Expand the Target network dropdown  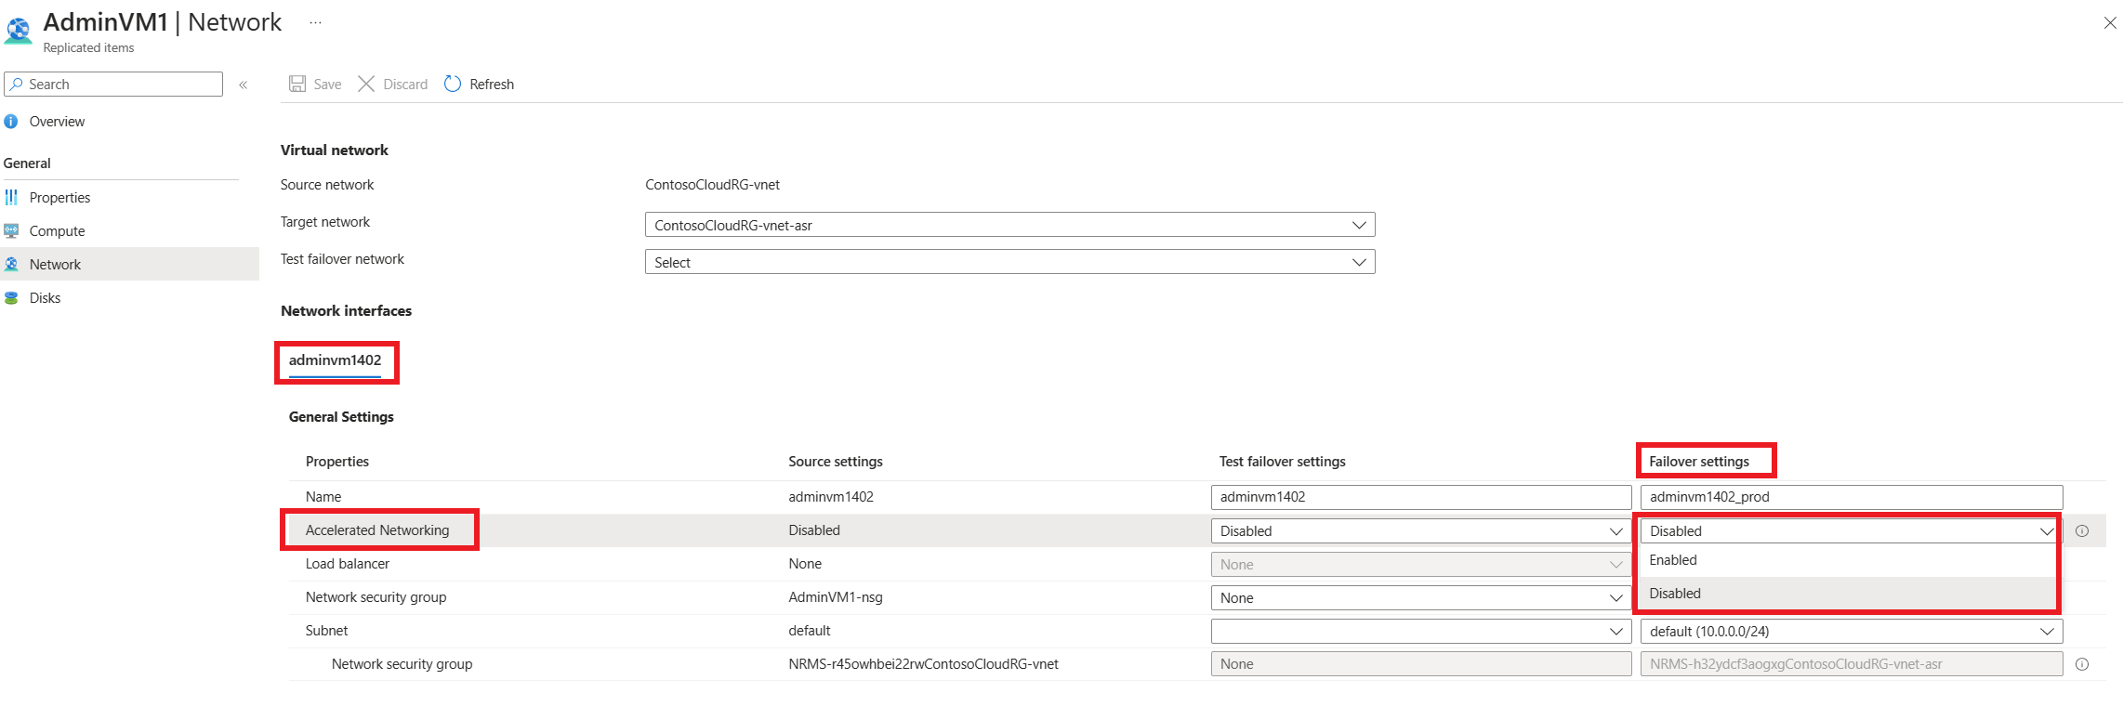pyautogui.click(x=1009, y=225)
